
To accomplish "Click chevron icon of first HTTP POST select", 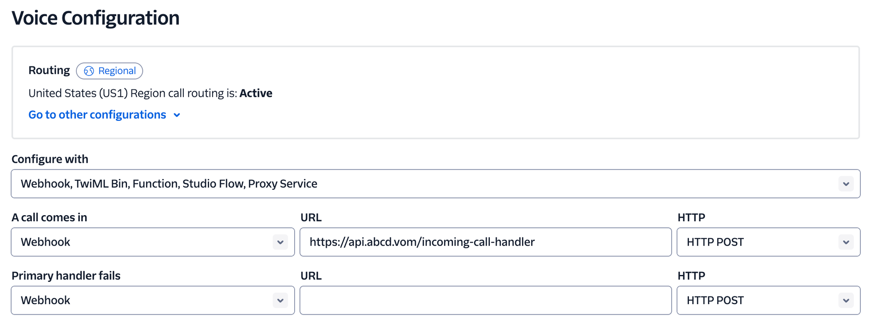I will click(x=846, y=242).
